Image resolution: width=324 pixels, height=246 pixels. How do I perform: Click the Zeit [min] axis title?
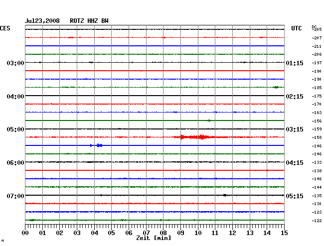[154, 238]
